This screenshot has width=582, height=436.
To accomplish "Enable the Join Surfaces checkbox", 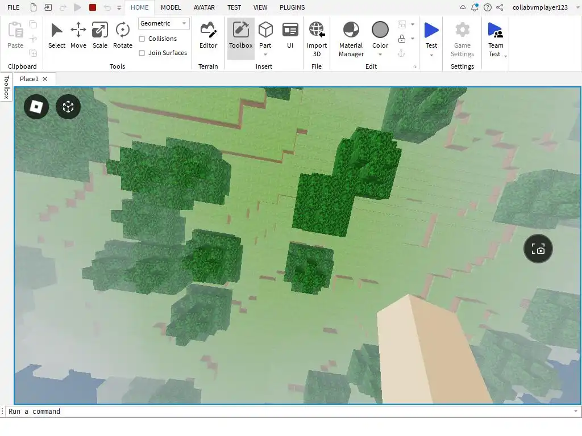I will 142,53.
